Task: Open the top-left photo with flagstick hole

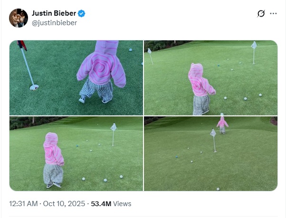Action: (x=76, y=78)
